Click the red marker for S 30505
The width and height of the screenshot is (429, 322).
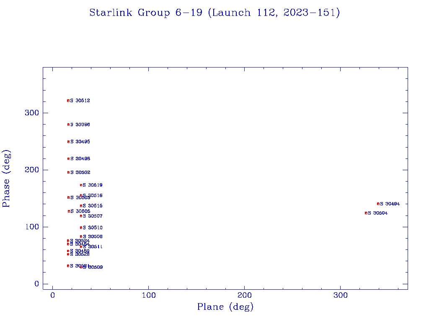pyautogui.click(x=69, y=211)
